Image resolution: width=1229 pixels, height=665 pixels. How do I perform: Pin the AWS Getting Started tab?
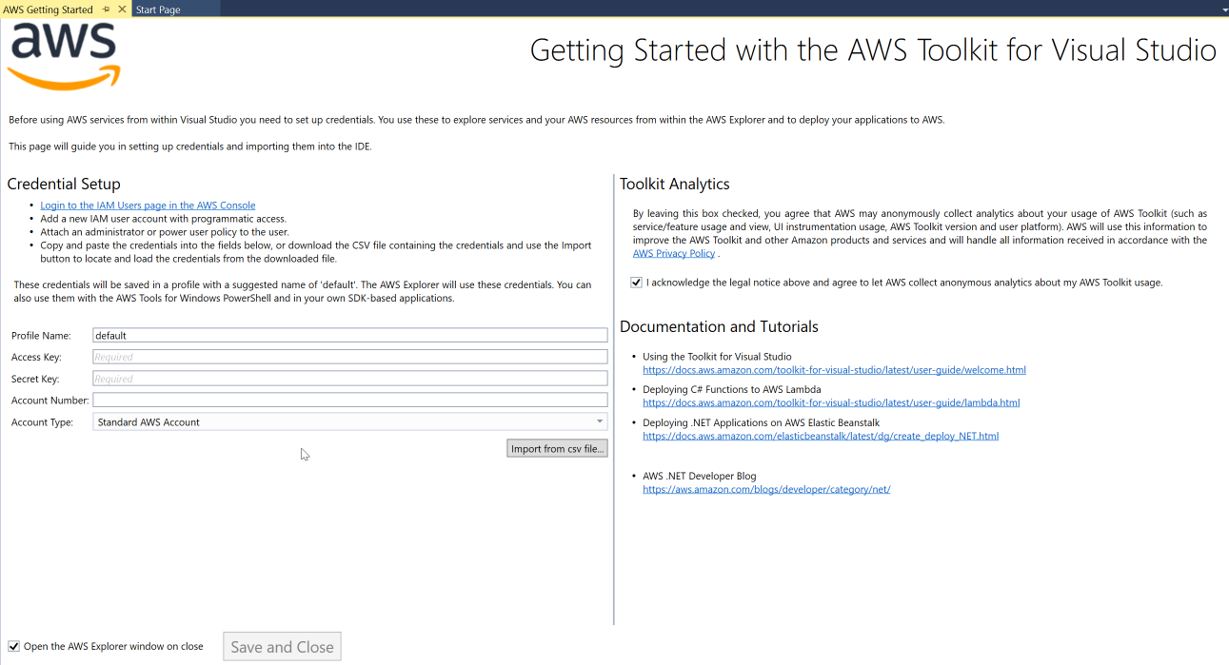(106, 10)
